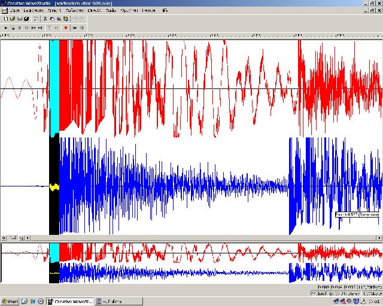This screenshot has height=306, width=383.
Task: Click the Cut scissors icon
Action: [x=45, y=19]
